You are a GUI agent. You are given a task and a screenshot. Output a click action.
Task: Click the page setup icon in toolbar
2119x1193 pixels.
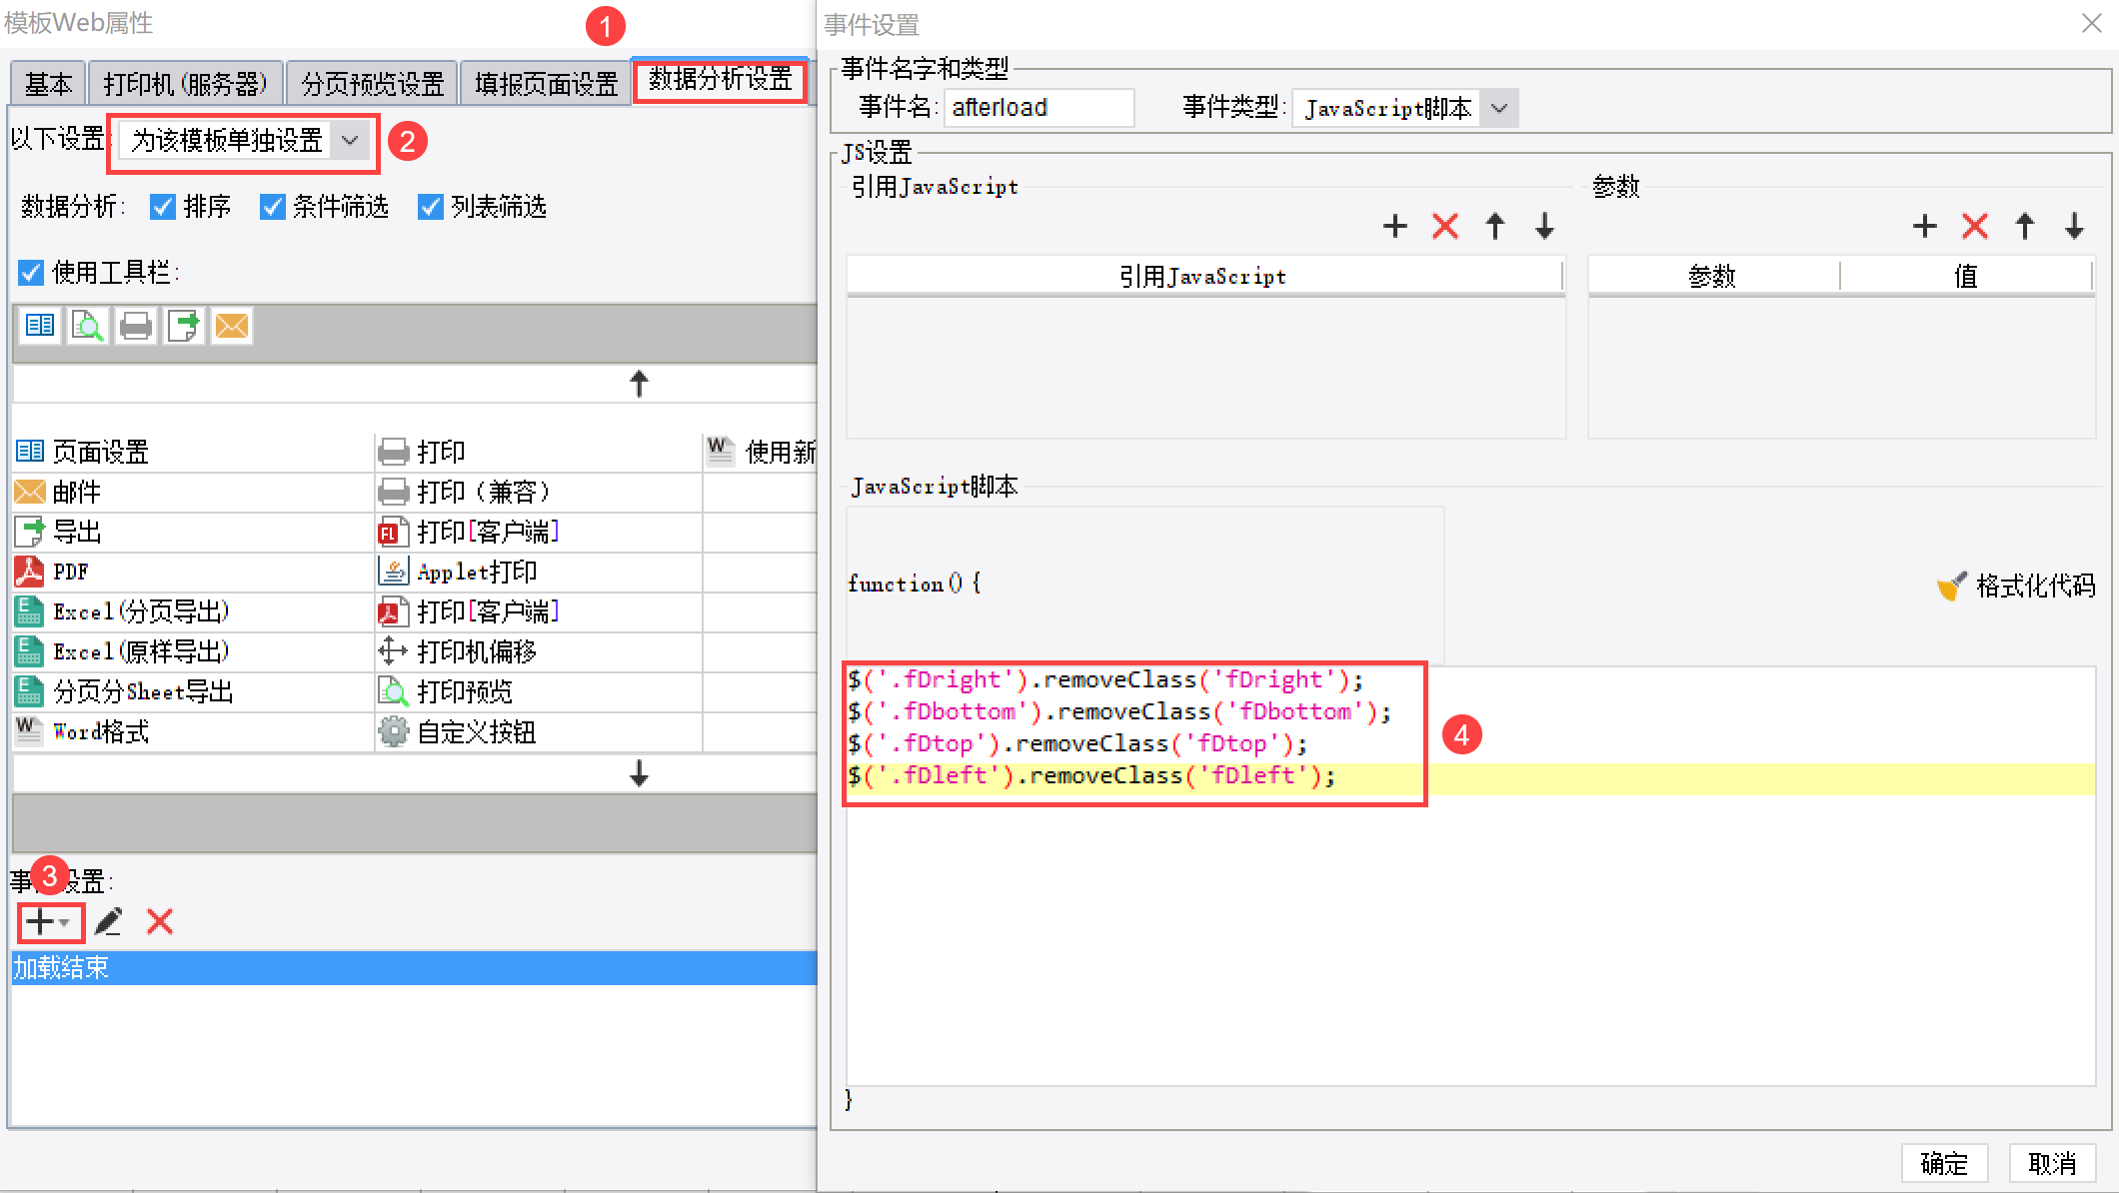pyautogui.click(x=40, y=326)
